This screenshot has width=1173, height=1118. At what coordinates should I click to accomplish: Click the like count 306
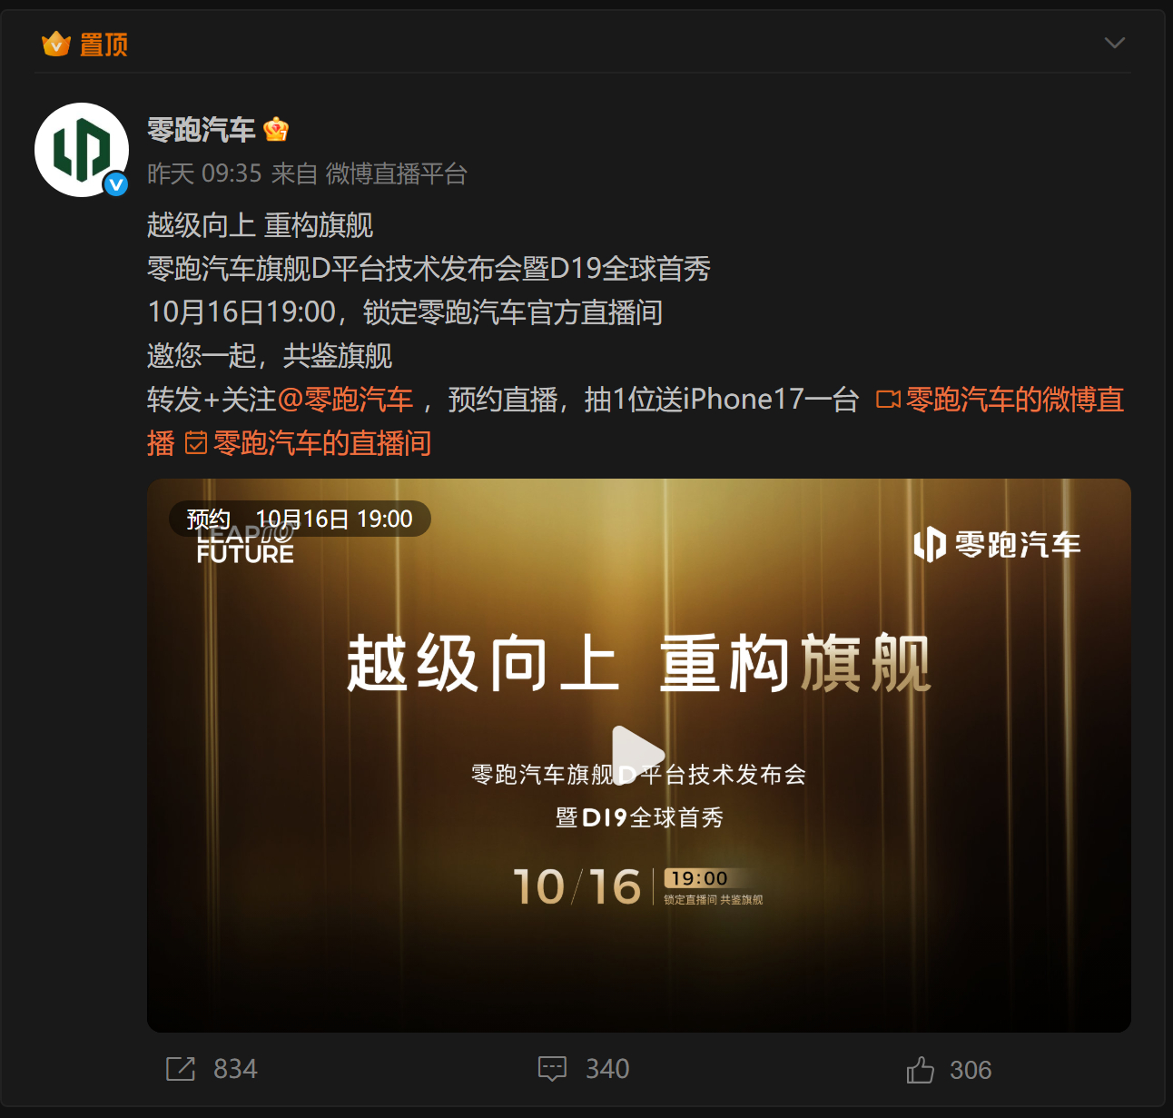pyautogui.click(x=971, y=1070)
